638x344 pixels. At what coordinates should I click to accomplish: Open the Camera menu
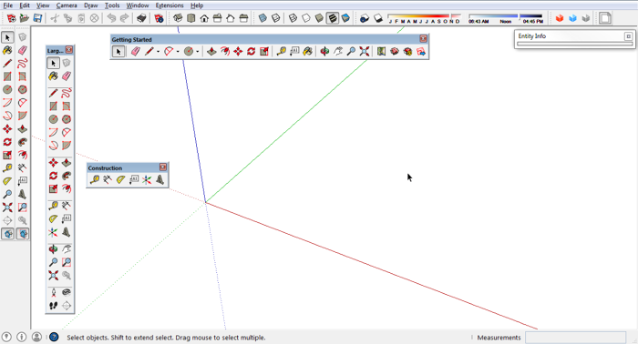tap(67, 5)
